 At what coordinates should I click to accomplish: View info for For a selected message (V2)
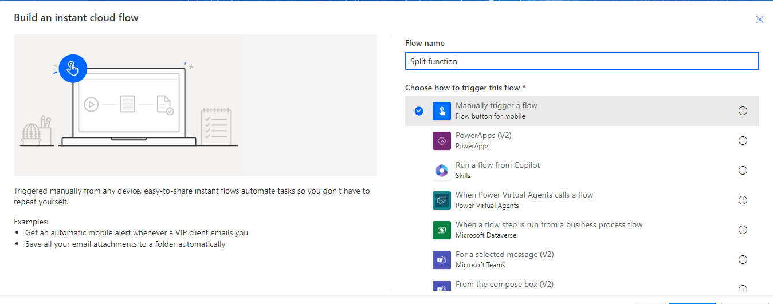[x=743, y=260]
